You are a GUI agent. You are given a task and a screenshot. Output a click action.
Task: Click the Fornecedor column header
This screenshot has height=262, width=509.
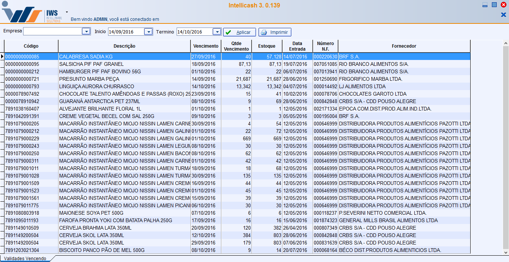pyautogui.click(x=404, y=46)
